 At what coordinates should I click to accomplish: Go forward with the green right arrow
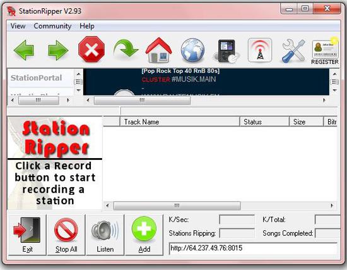58,50
